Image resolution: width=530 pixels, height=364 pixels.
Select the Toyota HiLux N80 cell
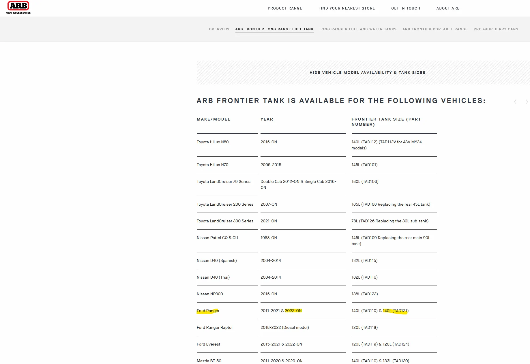click(213, 142)
